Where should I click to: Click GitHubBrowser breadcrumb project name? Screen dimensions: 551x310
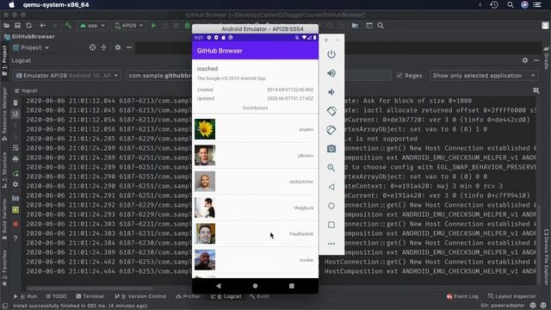tap(33, 36)
